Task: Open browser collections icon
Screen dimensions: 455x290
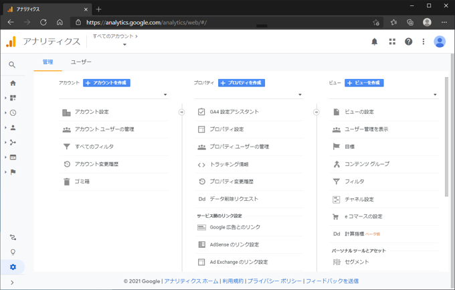Action: coord(410,22)
